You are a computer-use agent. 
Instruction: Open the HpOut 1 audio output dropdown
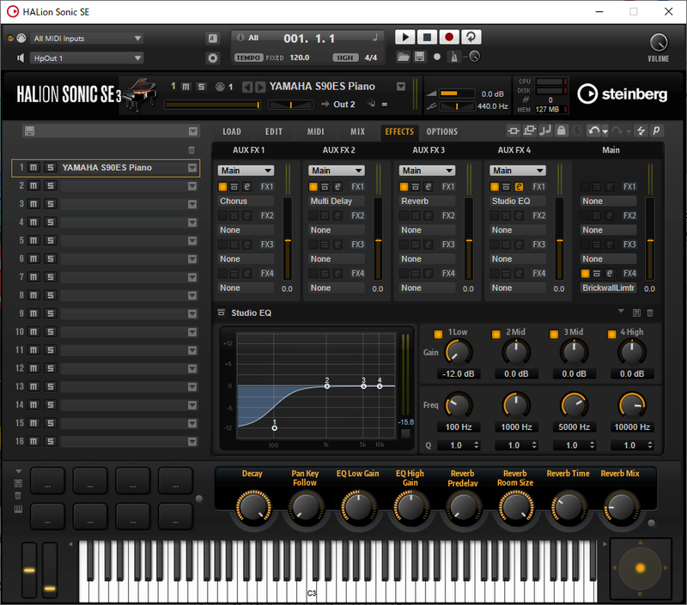click(x=87, y=58)
